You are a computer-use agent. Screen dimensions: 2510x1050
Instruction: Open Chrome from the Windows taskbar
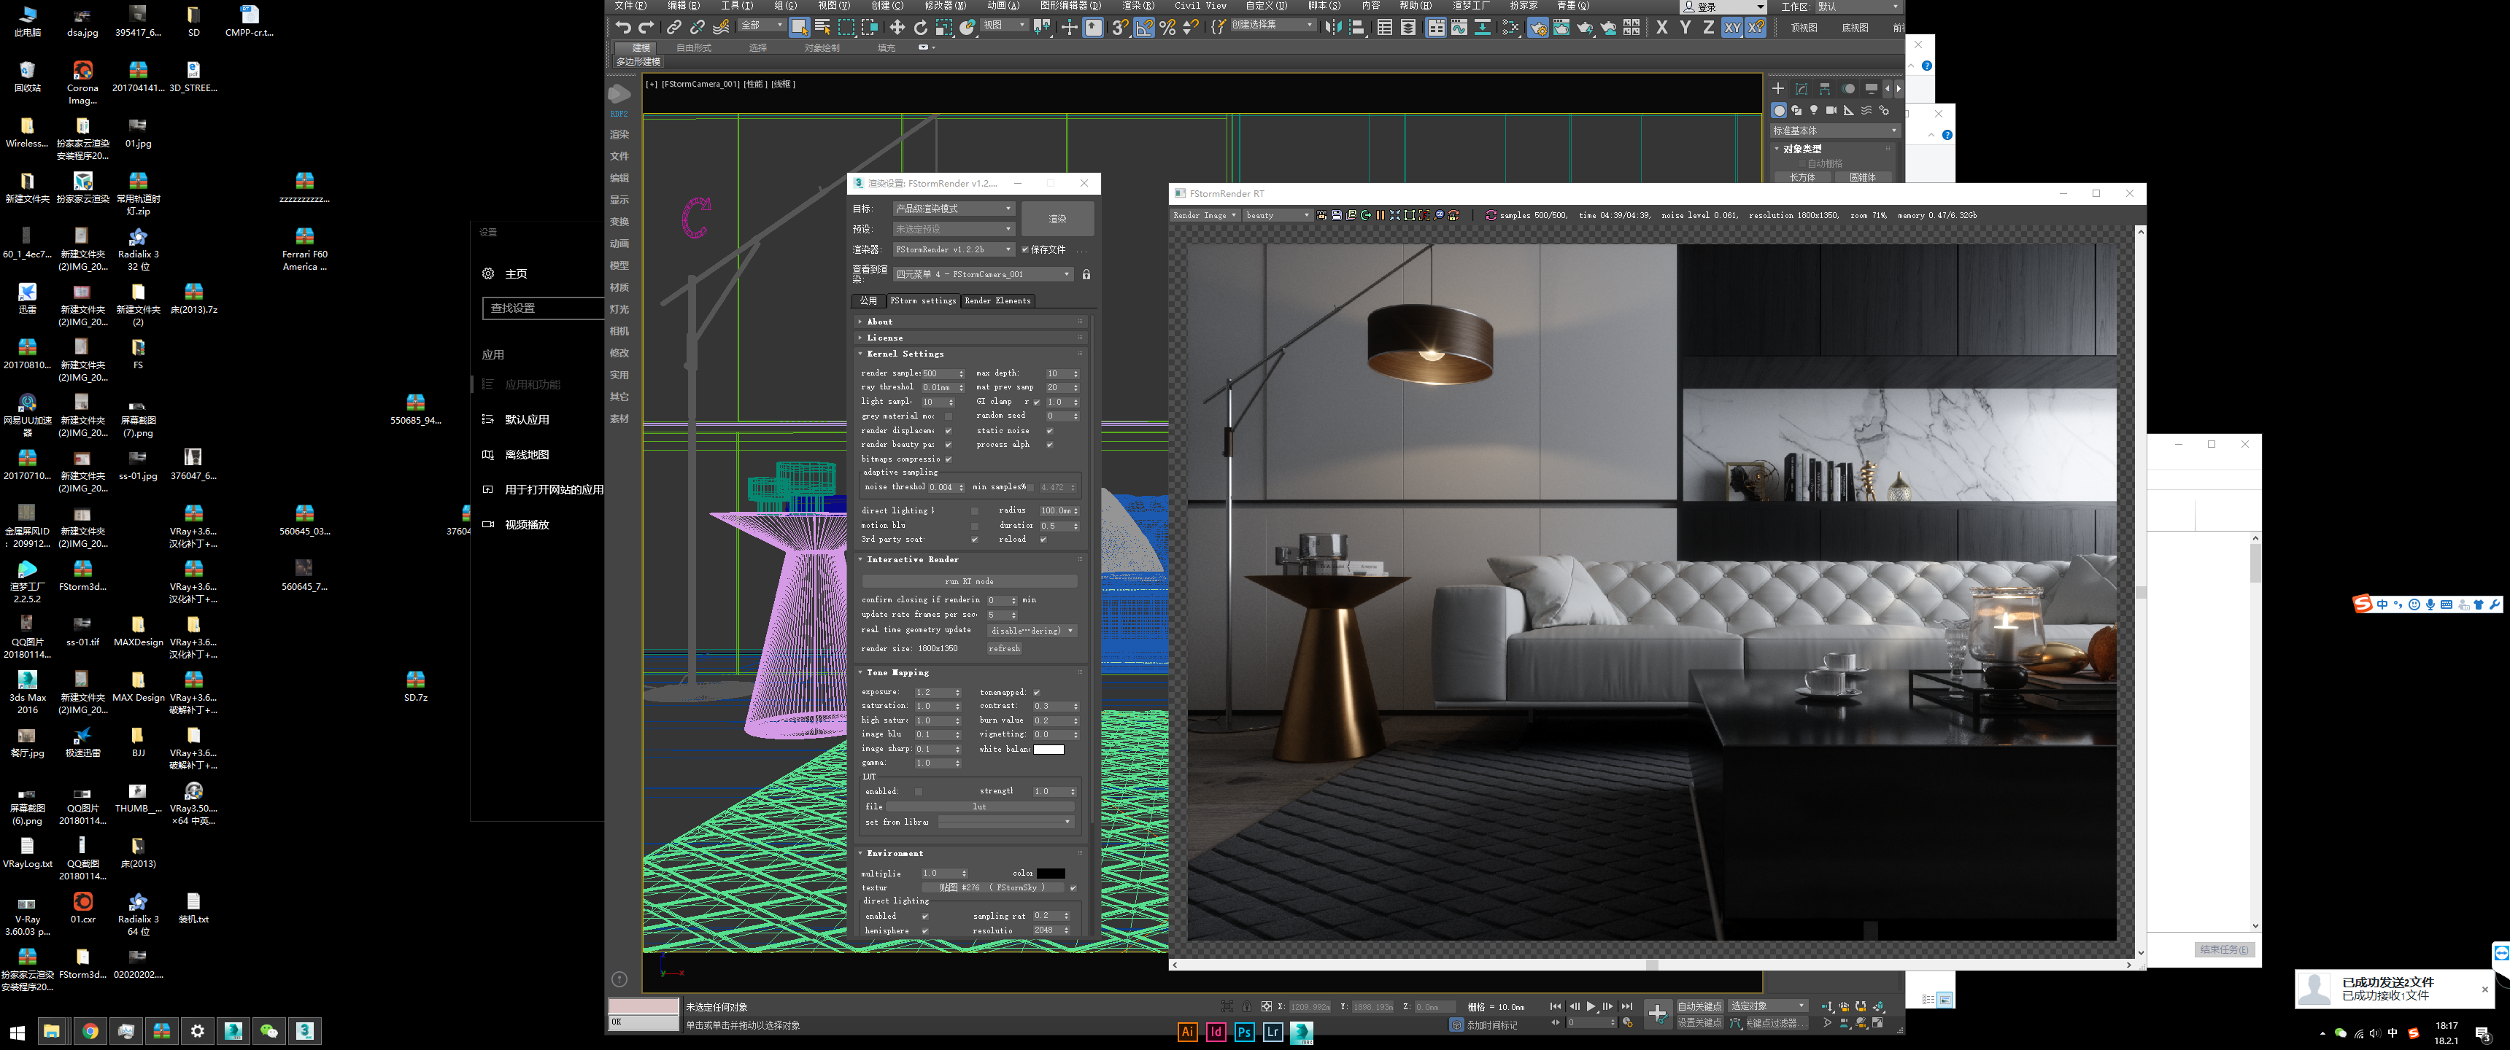(x=90, y=1030)
